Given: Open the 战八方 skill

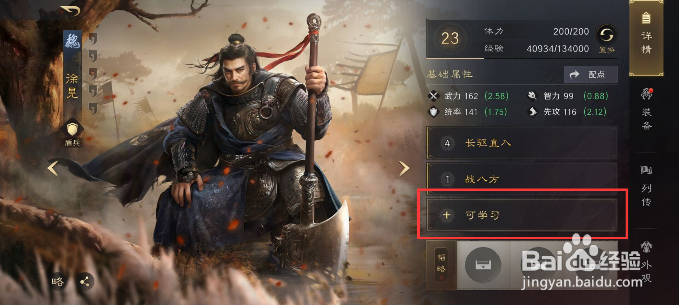Looking at the screenshot, I should 522,179.
